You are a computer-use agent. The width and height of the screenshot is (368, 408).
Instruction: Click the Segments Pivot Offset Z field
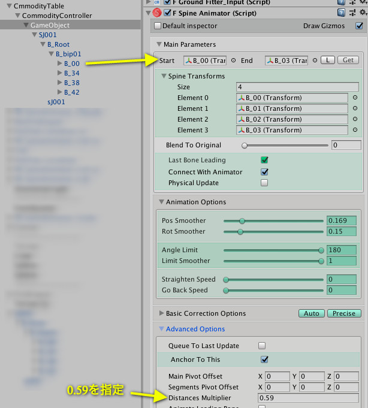pos(346,387)
